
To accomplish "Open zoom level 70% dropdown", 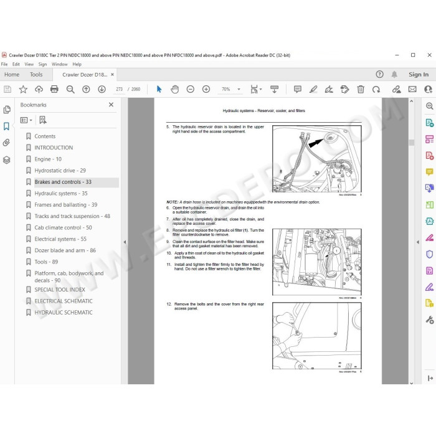I will pos(239,89).
